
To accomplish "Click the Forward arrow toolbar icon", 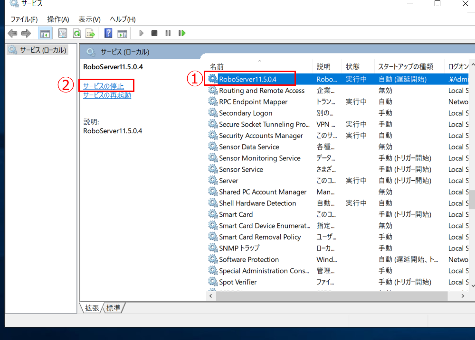I will 26,33.
